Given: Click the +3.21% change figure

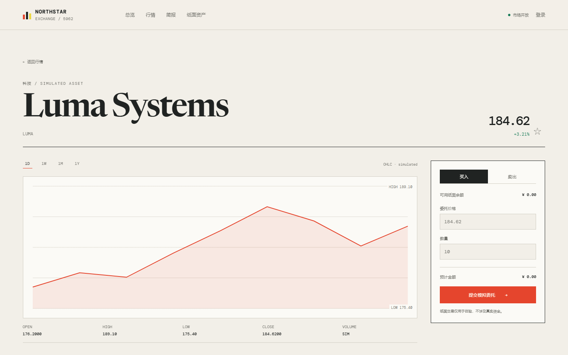Looking at the screenshot, I should [x=521, y=135].
